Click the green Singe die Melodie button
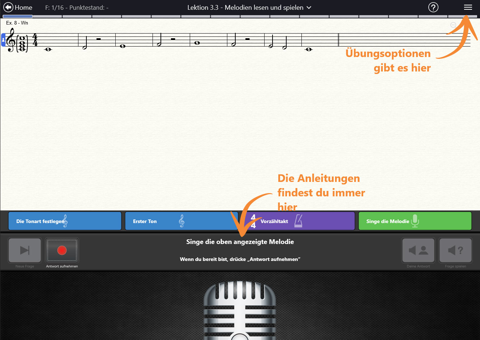 [x=415, y=221]
